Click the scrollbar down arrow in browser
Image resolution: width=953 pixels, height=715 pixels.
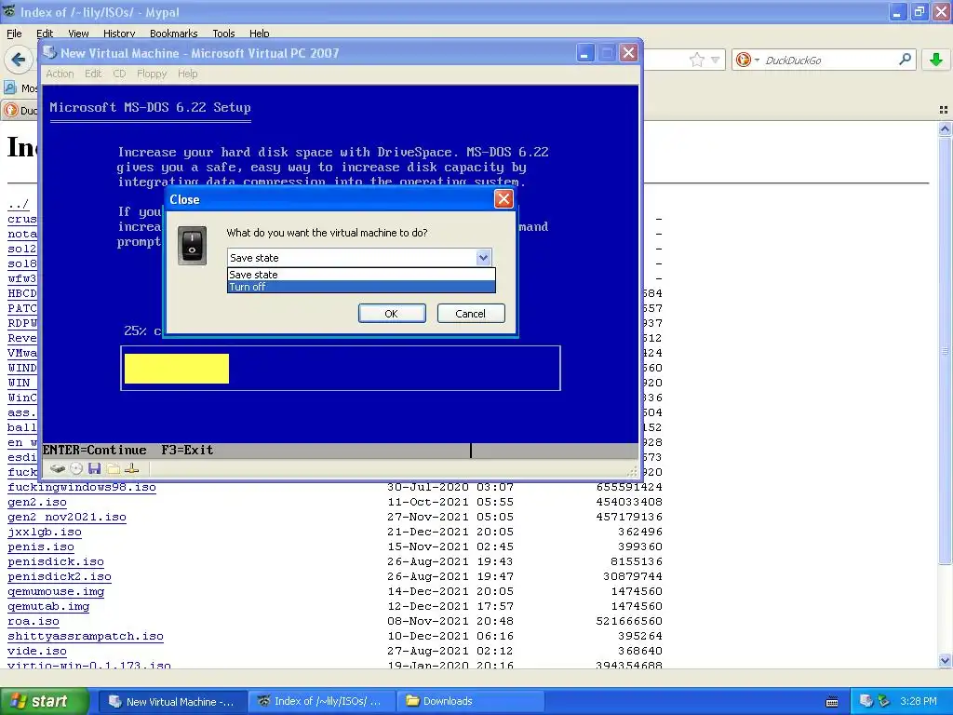click(945, 660)
